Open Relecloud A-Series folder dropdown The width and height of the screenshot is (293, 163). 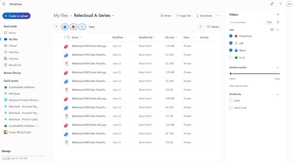(113, 16)
